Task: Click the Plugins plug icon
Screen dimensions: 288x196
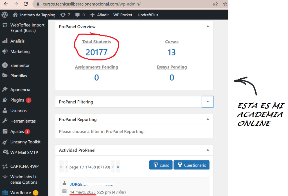Action: pos(5,100)
